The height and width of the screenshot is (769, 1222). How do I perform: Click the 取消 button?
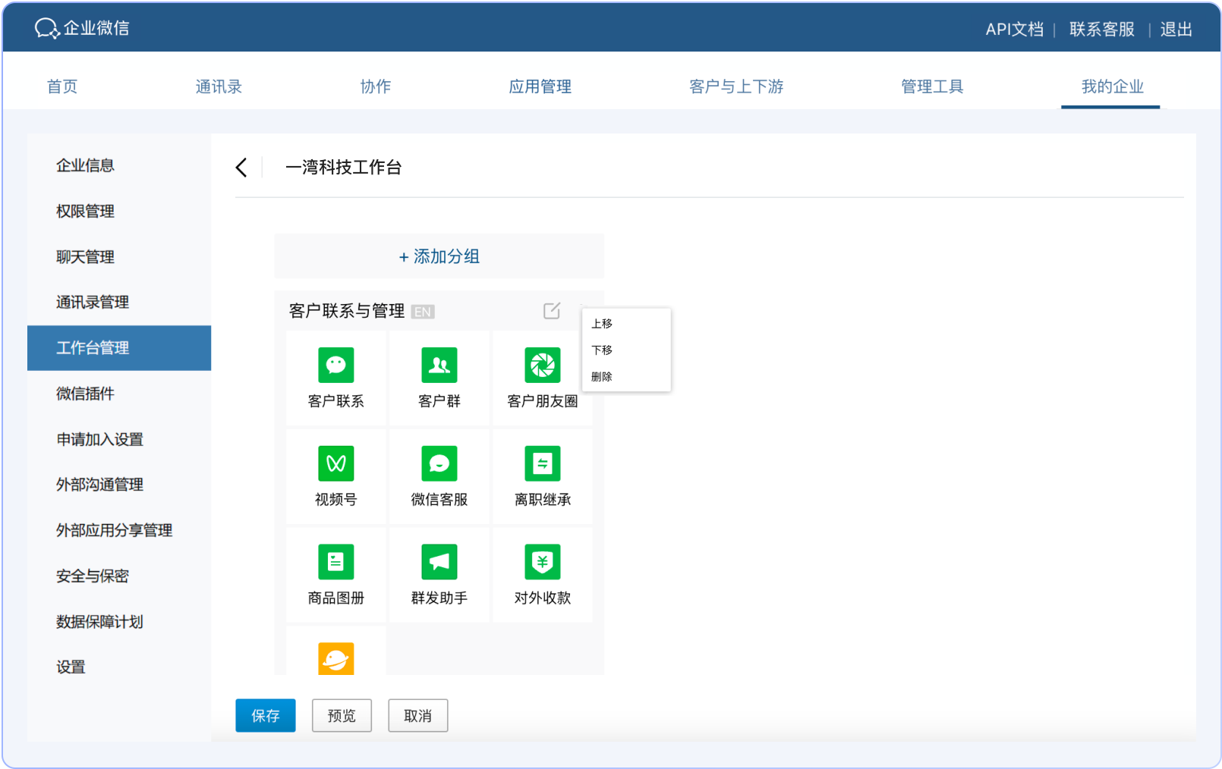point(418,715)
